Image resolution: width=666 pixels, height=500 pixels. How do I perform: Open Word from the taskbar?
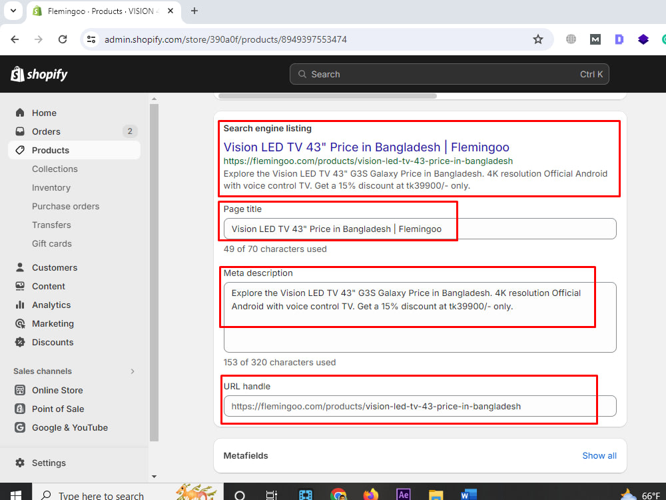pos(468,495)
